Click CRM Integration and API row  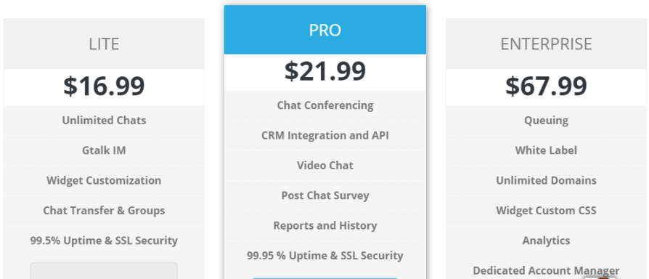[325, 135]
